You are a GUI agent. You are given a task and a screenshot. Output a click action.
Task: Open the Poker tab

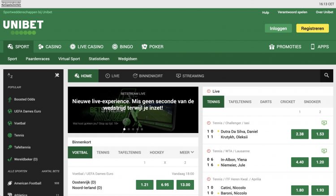[153, 46]
